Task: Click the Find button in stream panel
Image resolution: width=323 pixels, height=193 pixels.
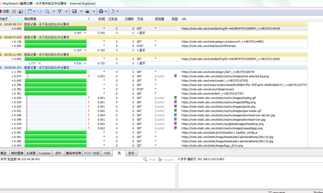Action: point(149,160)
